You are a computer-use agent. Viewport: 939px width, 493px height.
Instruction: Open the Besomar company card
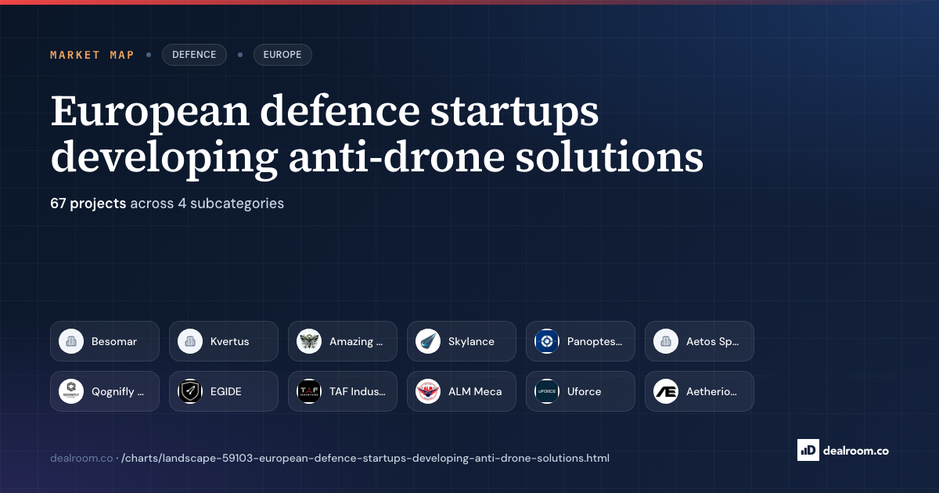click(105, 341)
